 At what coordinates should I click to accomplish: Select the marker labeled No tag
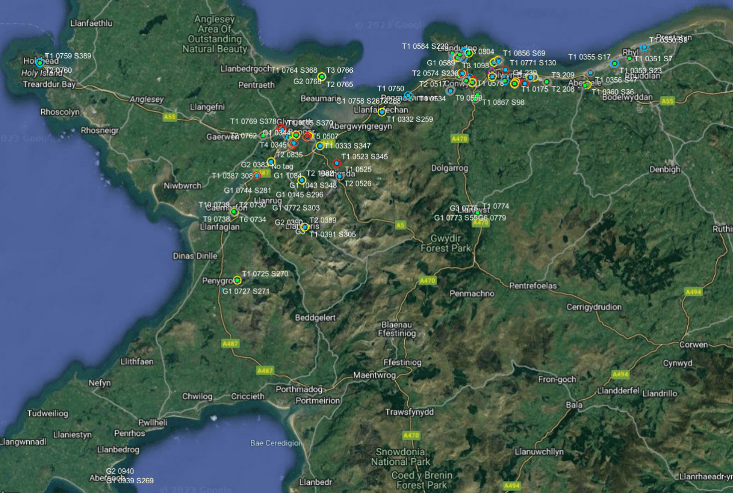tap(271, 161)
